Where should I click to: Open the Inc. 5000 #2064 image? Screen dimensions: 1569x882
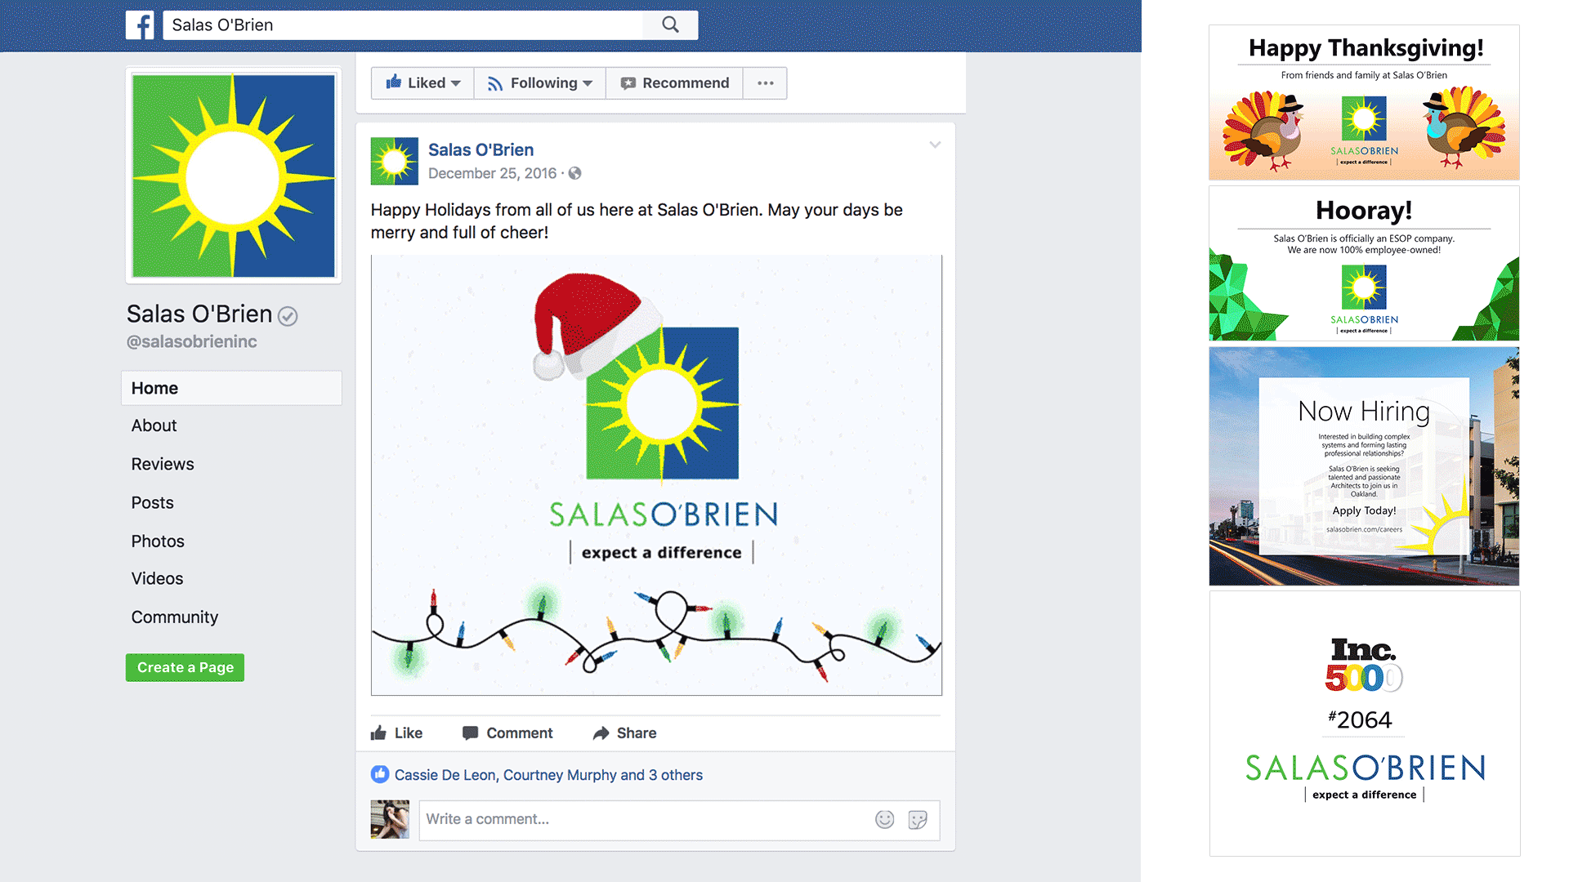[1364, 724]
